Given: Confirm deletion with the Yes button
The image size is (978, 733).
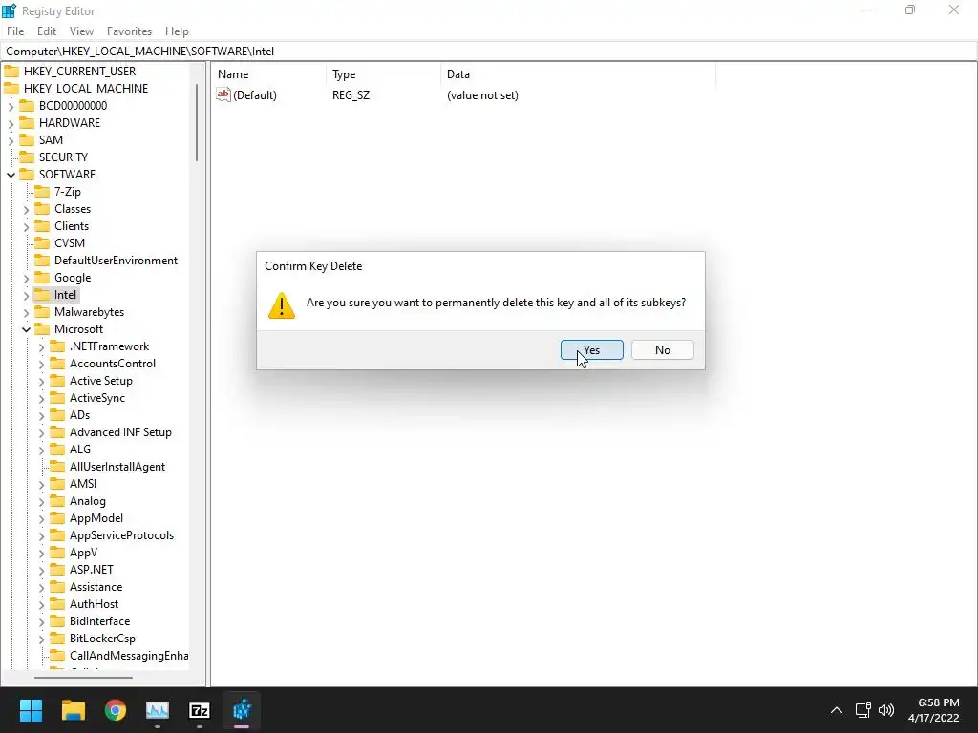Looking at the screenshot, I should [591, 349].
